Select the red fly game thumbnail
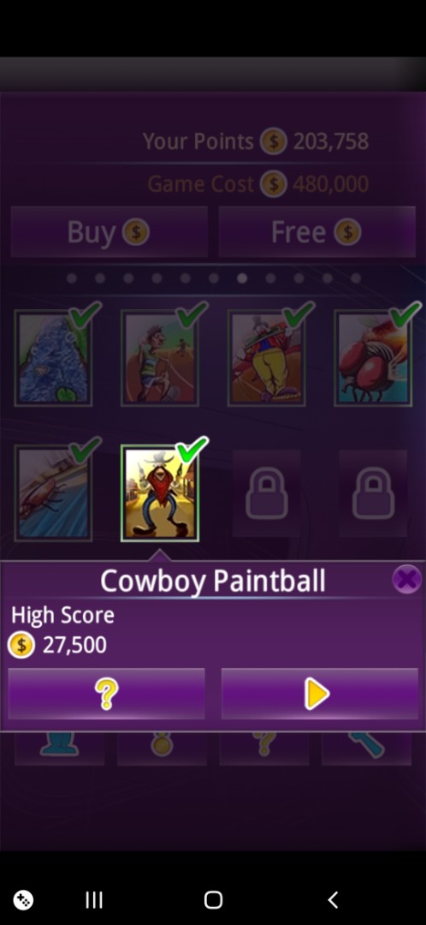Screen dimensions: 426x925 373,358
